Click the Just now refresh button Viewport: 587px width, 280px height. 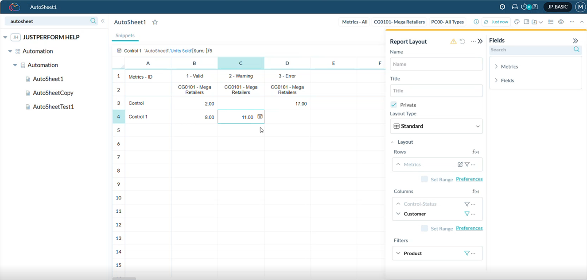point(496,22)
